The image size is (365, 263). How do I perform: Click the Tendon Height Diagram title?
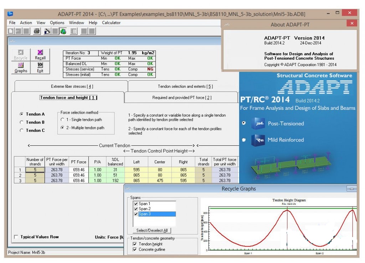[289, 200]
